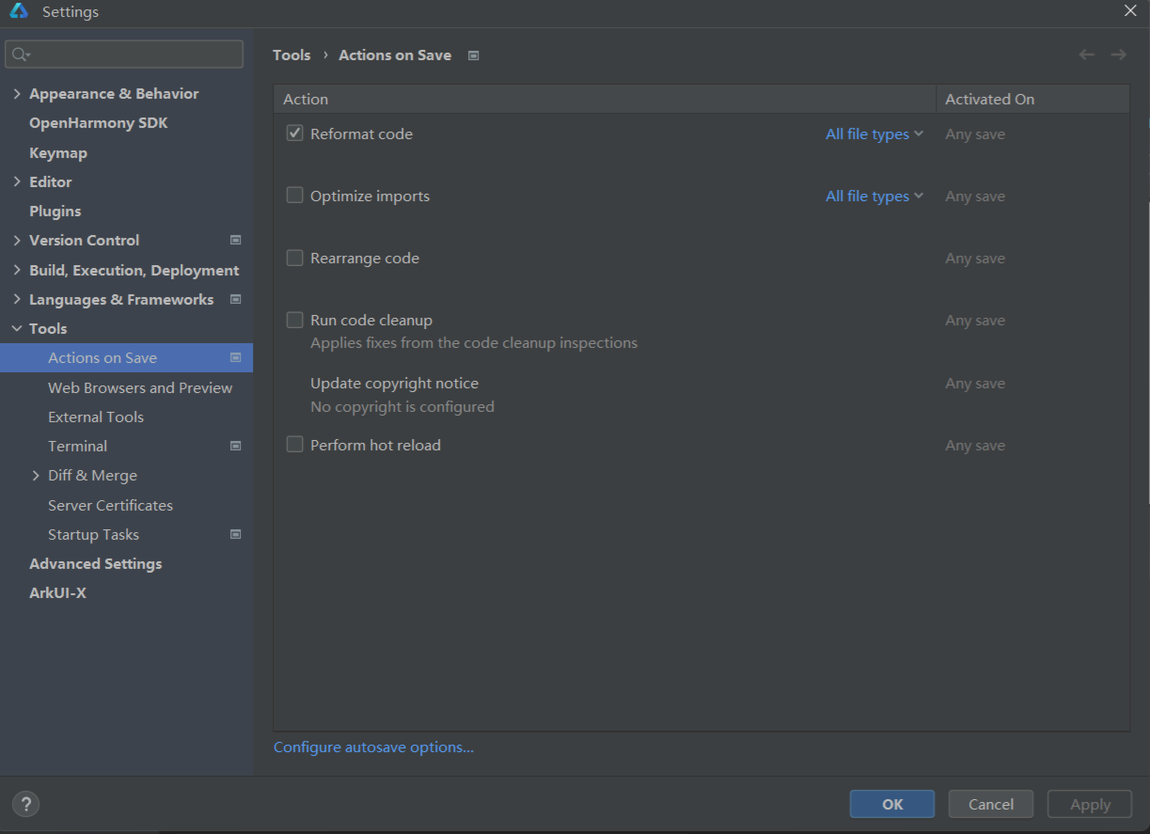Click the DevEco Studio logo in title bar
This screenshot has height=834, width=1150.
(19, 11)
